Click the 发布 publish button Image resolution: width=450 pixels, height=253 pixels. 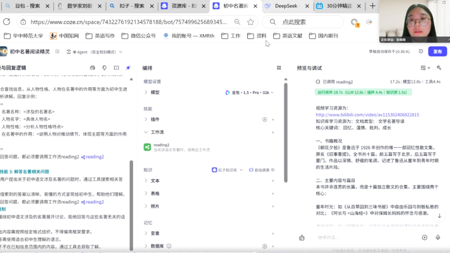click(437, 52)
